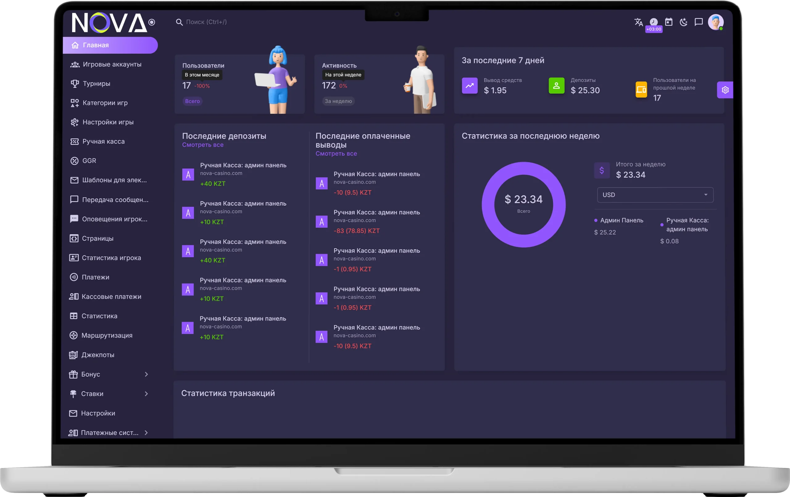The image size is (790, 497).
Task: Open the USD currency dropdown
Action: pos(655,195)
